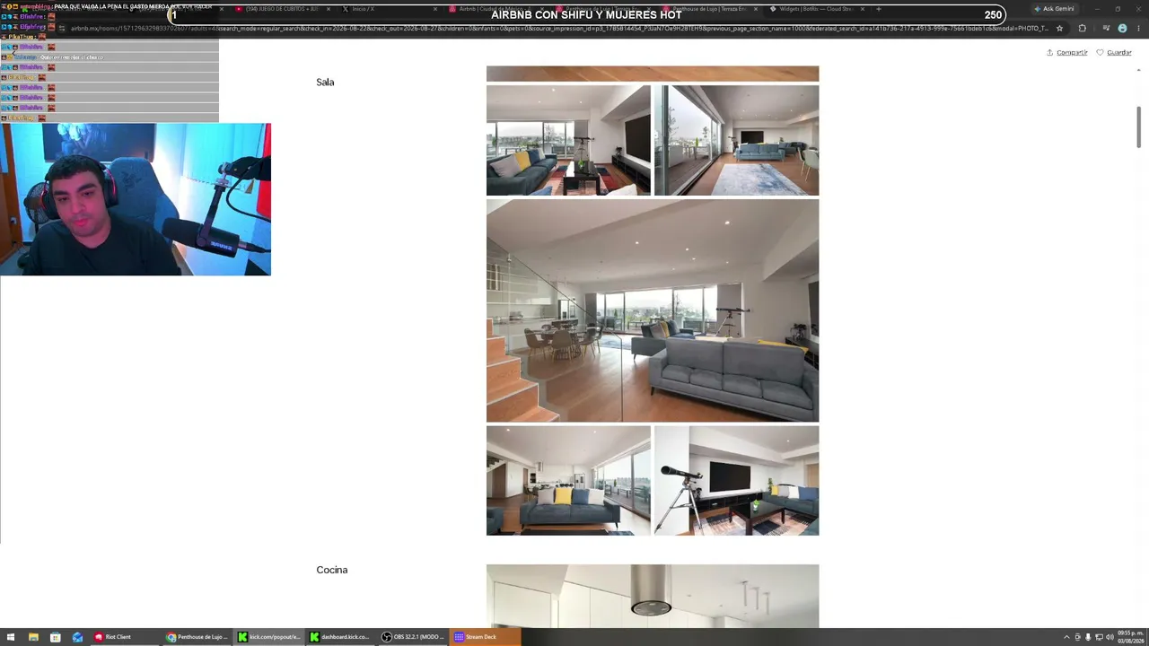Click the Cocina section heading
Image resolution: width=1149 pixels, height=646 pixels.
coord(331,570)
